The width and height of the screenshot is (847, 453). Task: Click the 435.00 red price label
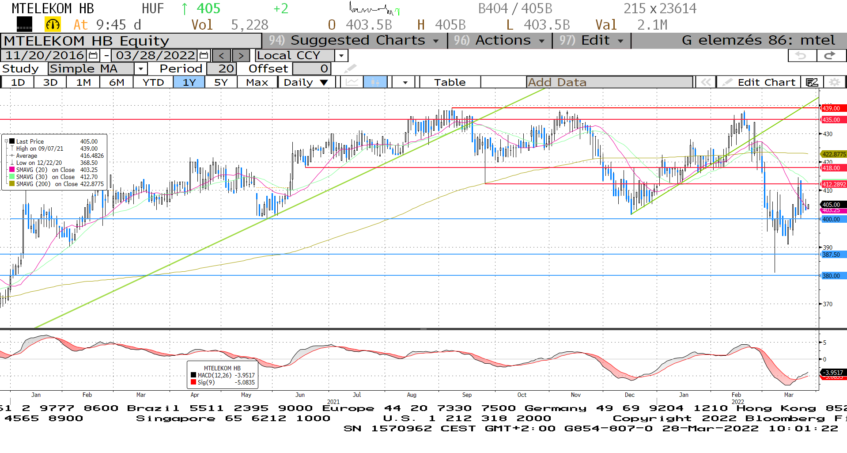[833, 120]
